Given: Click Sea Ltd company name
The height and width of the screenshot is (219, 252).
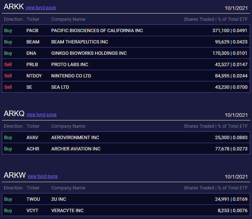Looking at the screenshot, I should (60, 87).
